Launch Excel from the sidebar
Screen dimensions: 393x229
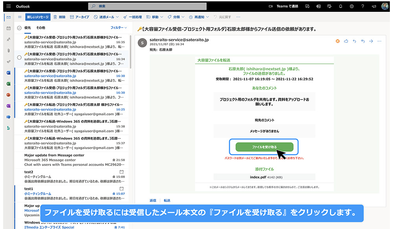tap(9, 84)
